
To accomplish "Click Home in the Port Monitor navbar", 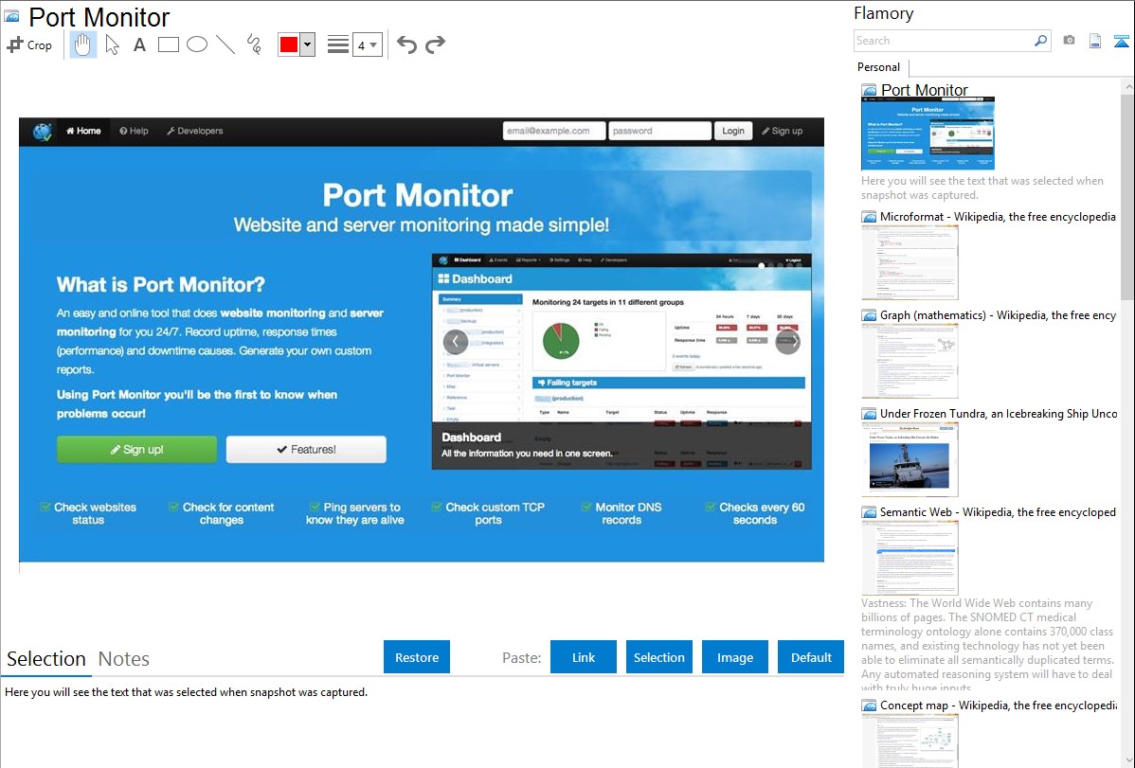I will 83,131.
